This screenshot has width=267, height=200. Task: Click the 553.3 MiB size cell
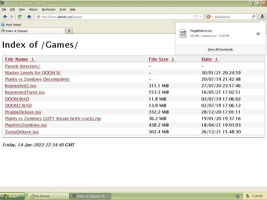(159, 92)
